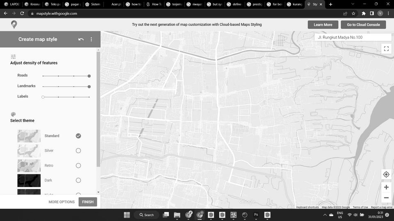This screenshot has height=221, width=394.
Task: Click the browser address bar URL
Action: click(x=57, y=14)
